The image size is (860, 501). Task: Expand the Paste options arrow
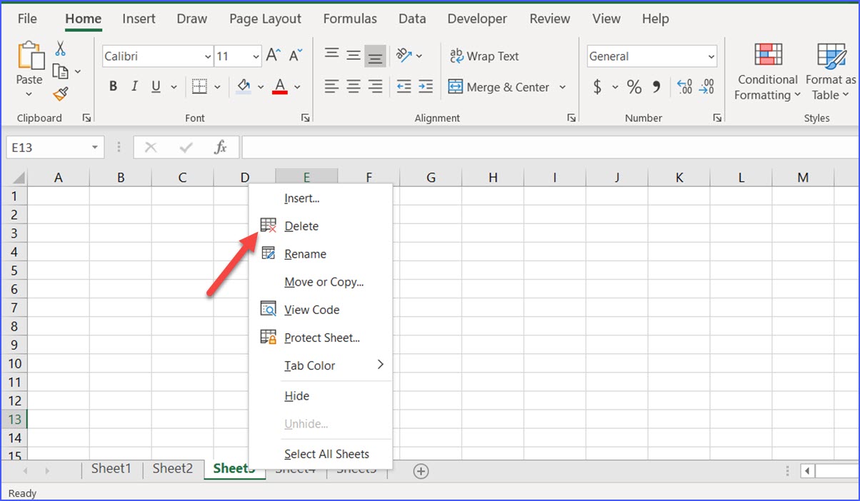(29, 94)
